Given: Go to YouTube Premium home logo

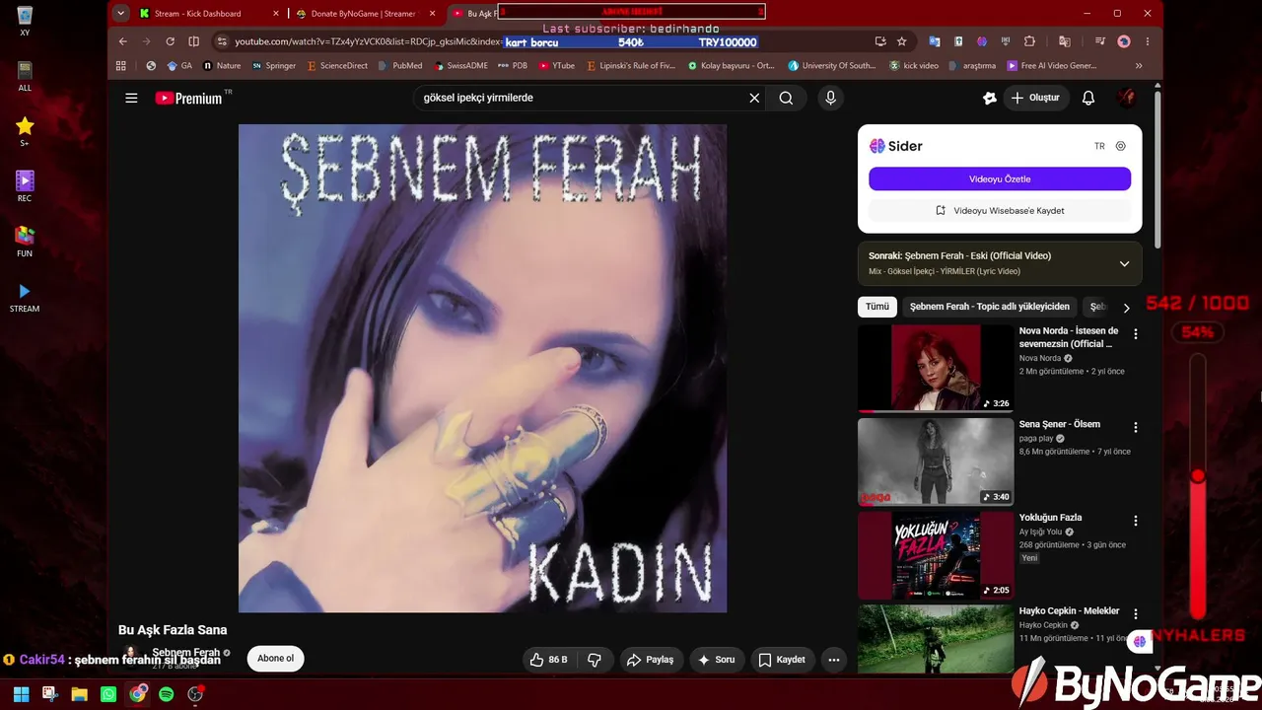Looking at the screenshot, I should 188,98.
